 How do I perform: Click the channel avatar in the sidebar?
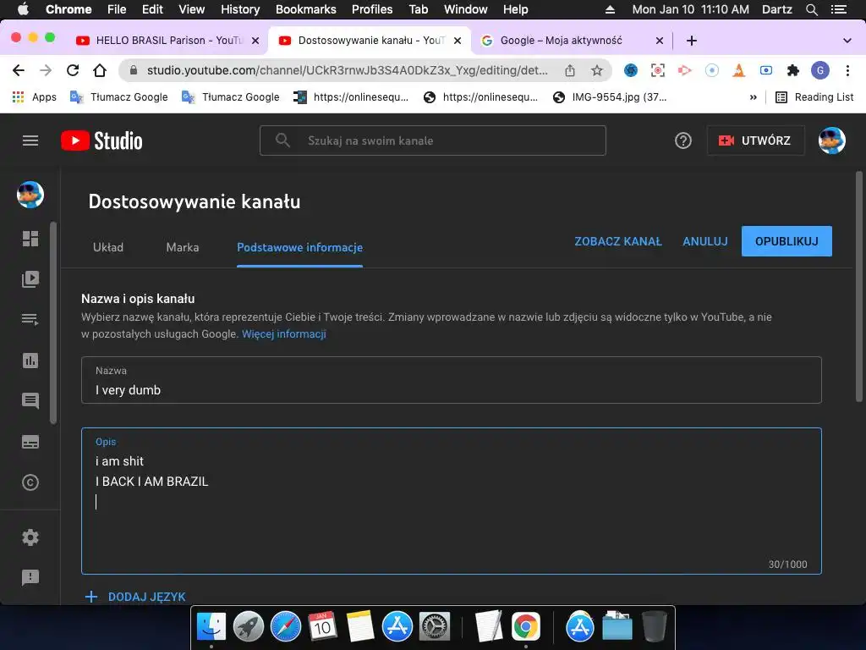pyautogui.click(x=30, y=195)
